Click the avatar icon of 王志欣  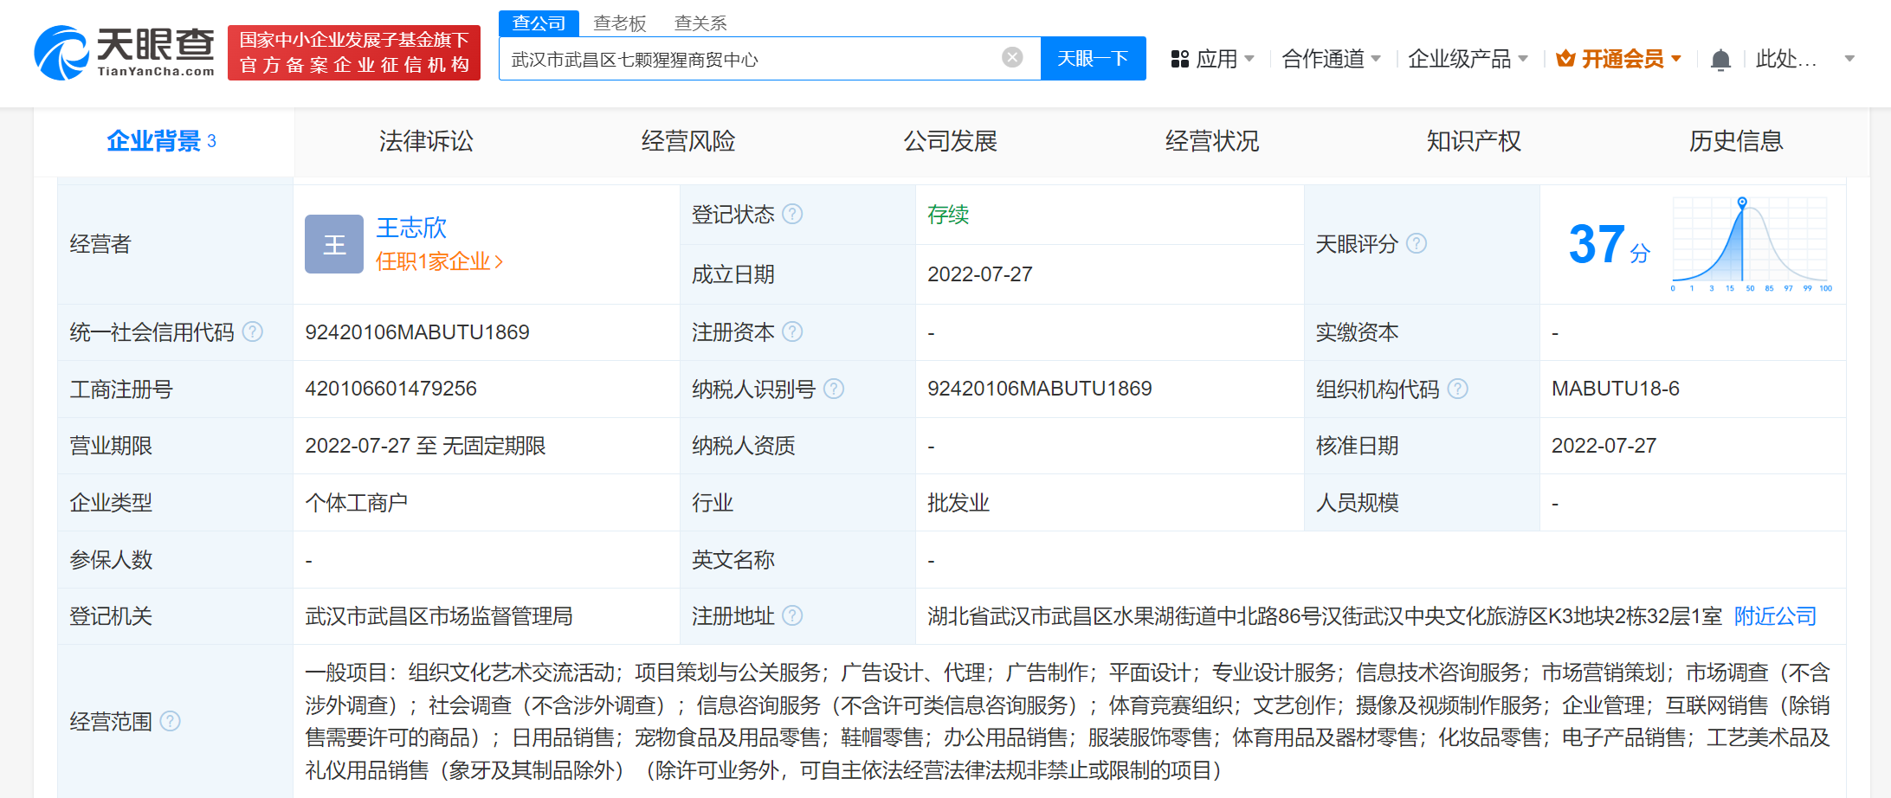point(333,243)
